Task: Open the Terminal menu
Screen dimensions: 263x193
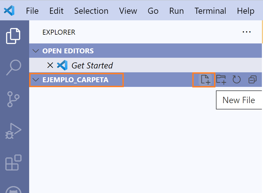Action: [x=210, y=11]
